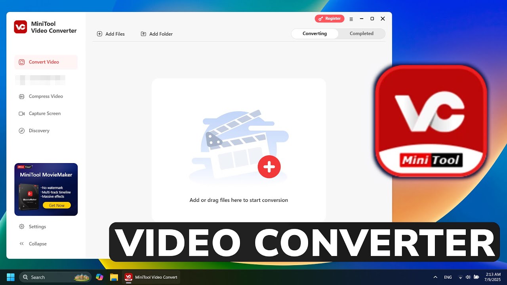Image resolution: width=507 pixels, height=285 pixels.
Task: Click the Add Folder icon
Action: pyautogui.click(x=143, y=34)
